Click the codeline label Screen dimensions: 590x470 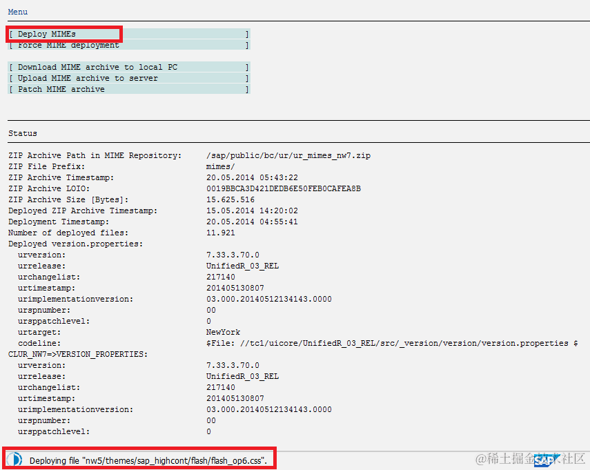coord(39,343)
